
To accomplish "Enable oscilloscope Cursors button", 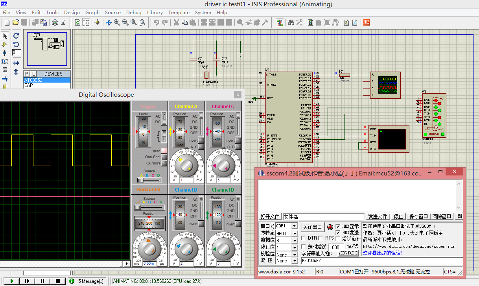I will coord(164,163).
